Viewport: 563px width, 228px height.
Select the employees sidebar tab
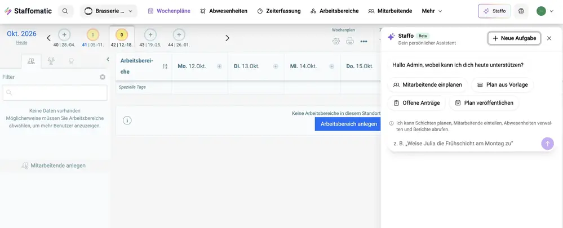point(31,61)
